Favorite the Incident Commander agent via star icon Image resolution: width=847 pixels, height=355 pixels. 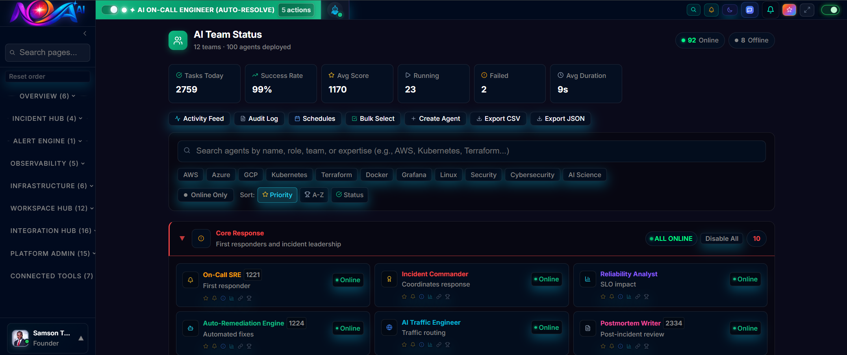tap(404, 296)
